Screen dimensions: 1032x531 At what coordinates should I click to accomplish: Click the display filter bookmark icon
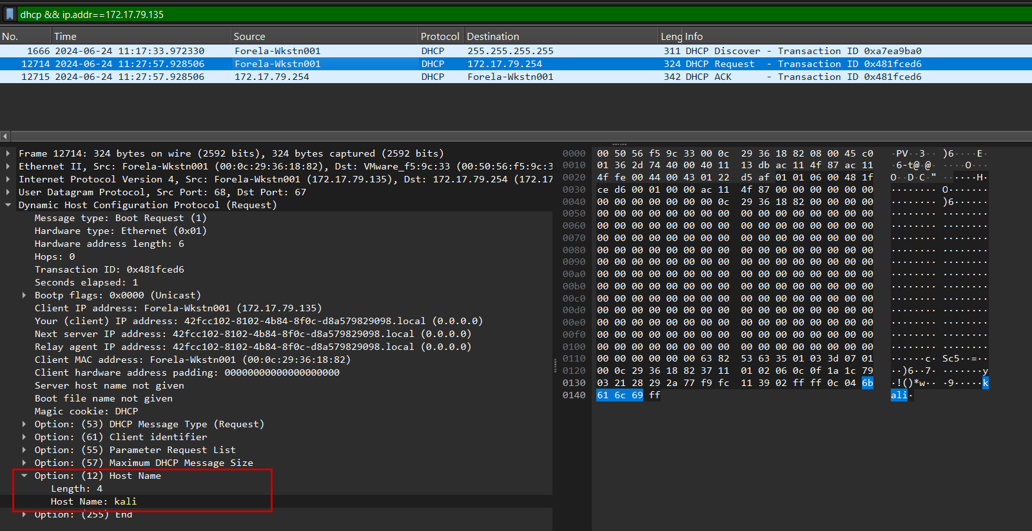click(x=10, y=14)
